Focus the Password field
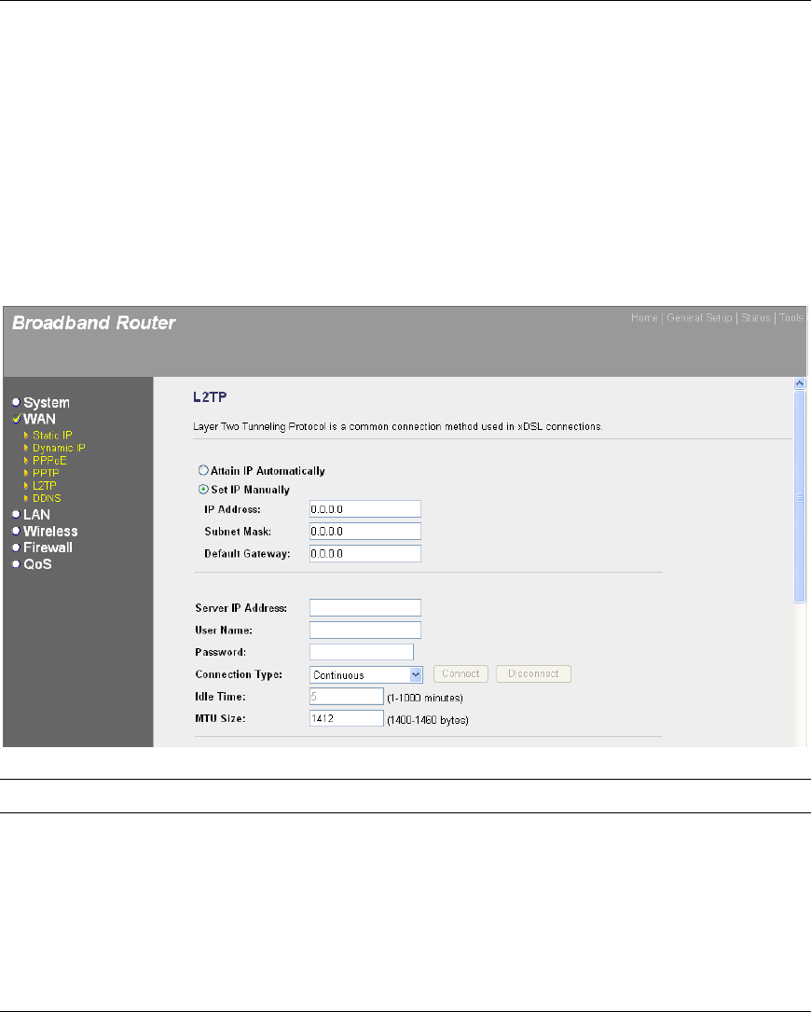Screen dimensions: 811x1012 (x=362, y=652)
